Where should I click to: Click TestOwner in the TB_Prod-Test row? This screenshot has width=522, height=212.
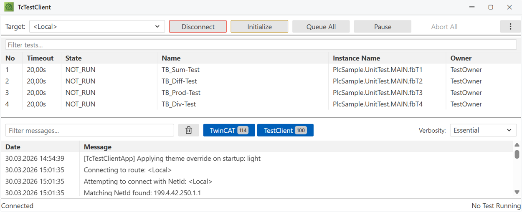click(466, 93)
